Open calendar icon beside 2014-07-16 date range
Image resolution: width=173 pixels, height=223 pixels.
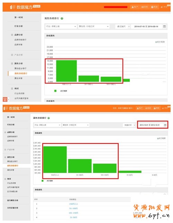coord(164,27)
